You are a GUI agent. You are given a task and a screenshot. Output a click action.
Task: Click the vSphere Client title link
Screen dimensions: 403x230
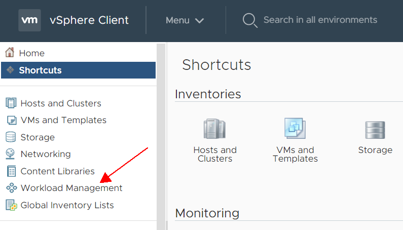[x=89, y=20]
